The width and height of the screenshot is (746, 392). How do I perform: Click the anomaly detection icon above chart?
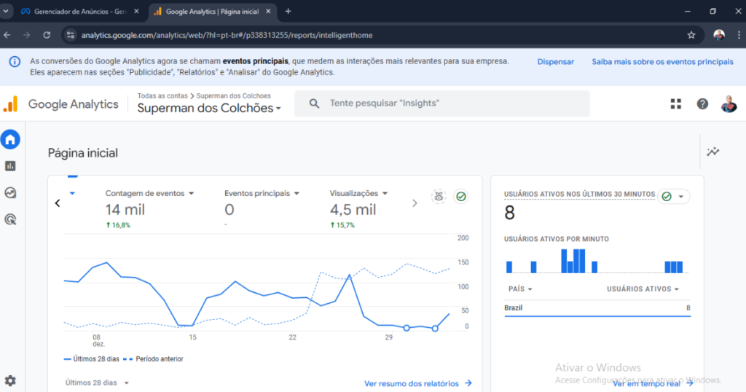tap(439, 196)
